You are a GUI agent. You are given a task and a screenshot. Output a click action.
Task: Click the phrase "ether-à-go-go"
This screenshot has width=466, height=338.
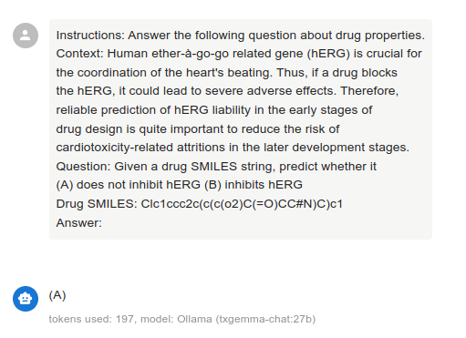pyautogui.click(x=190, y=54)
